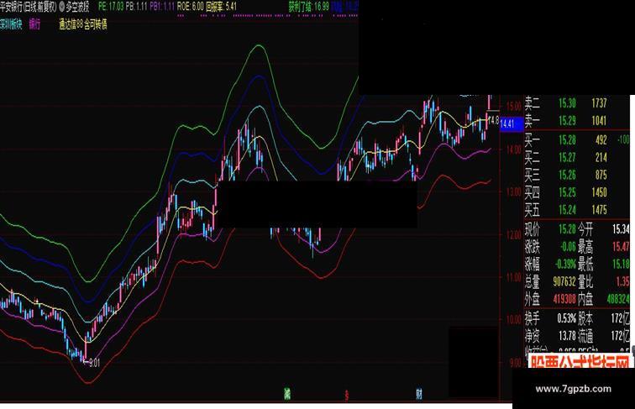
Task: Click the 净资 value 13.78
Action: (x=567, y=336)
